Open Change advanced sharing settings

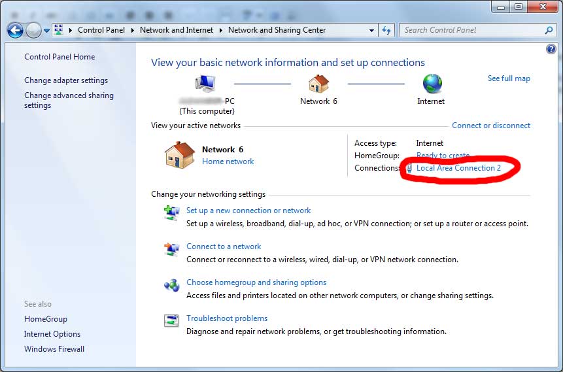pyautogui.click(x=69, y=100)
